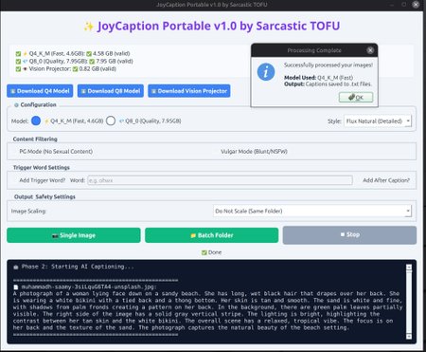Enable Vulgar Mode (Blunt/NSFW)
The image size is (426, 352).
[x=254, y=152]
